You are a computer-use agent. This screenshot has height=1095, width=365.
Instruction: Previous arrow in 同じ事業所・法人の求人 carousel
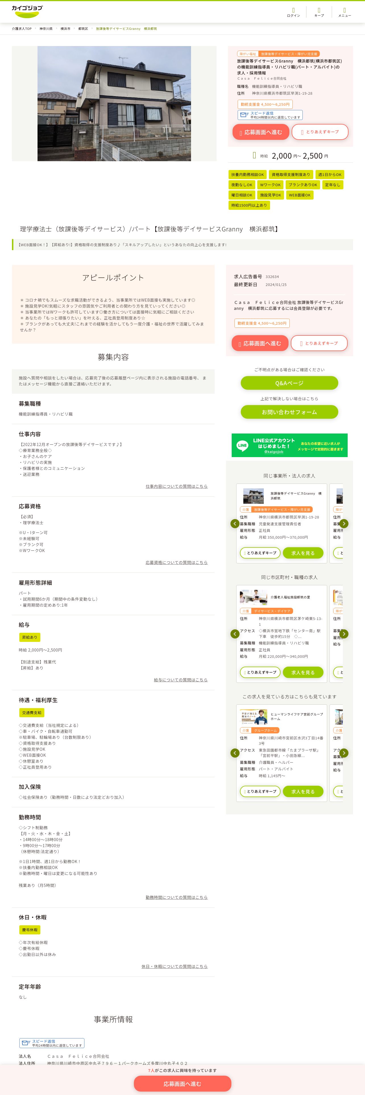[235, 523]
